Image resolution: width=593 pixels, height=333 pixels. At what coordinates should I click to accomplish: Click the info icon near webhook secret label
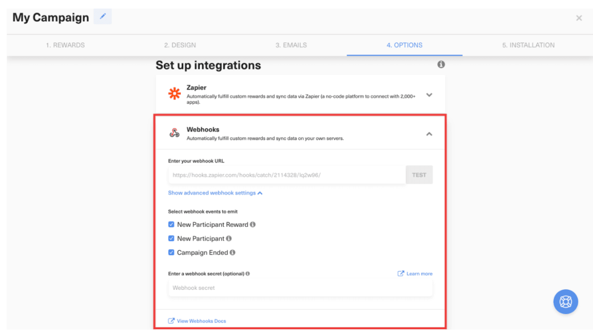tap(247, 274)
